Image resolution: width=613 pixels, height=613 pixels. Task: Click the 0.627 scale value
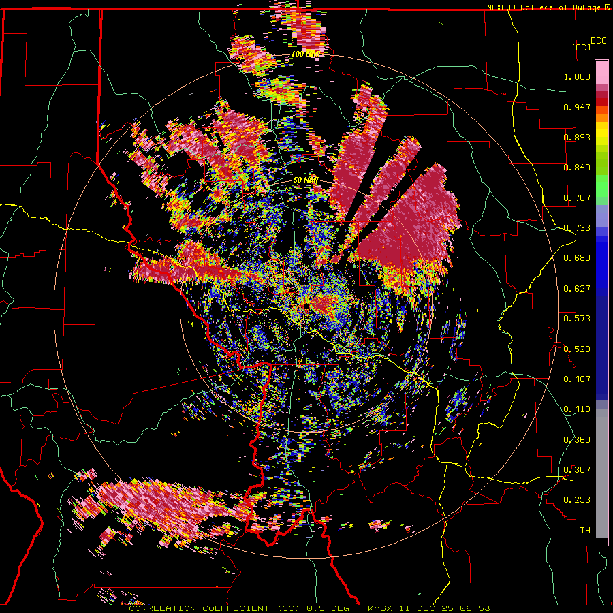coord(577,289)
